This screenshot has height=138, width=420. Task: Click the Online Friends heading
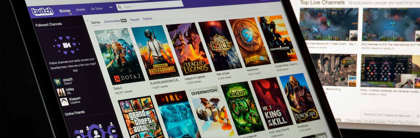[x=75, y=113]
